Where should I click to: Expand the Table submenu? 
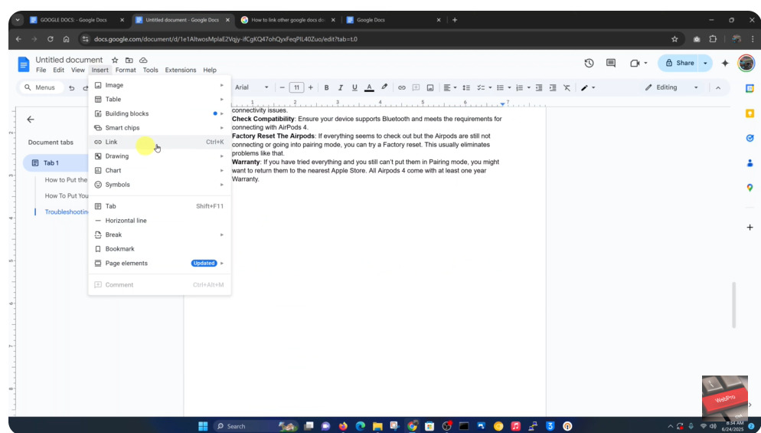point(159,99)
